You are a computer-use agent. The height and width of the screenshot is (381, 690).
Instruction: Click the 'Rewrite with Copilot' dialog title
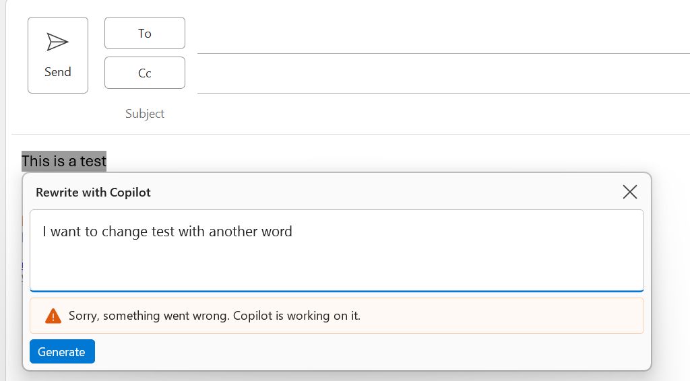(x=93, y=192)
